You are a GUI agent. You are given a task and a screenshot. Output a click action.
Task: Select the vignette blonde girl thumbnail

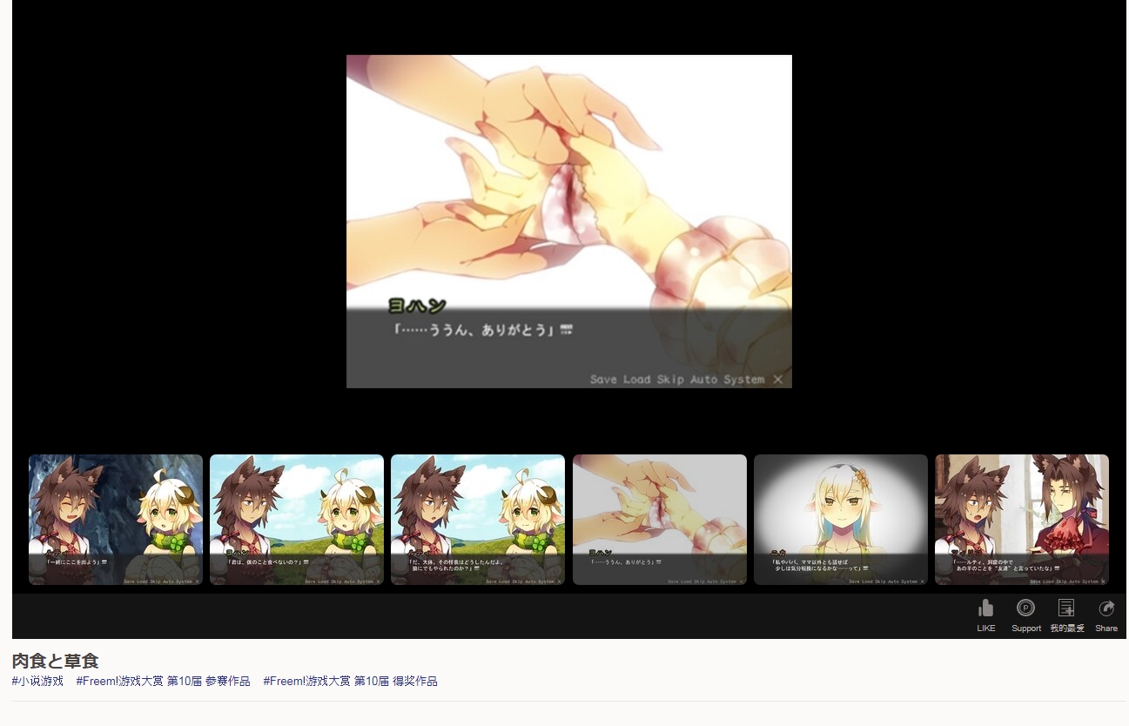tap(841, 520)
